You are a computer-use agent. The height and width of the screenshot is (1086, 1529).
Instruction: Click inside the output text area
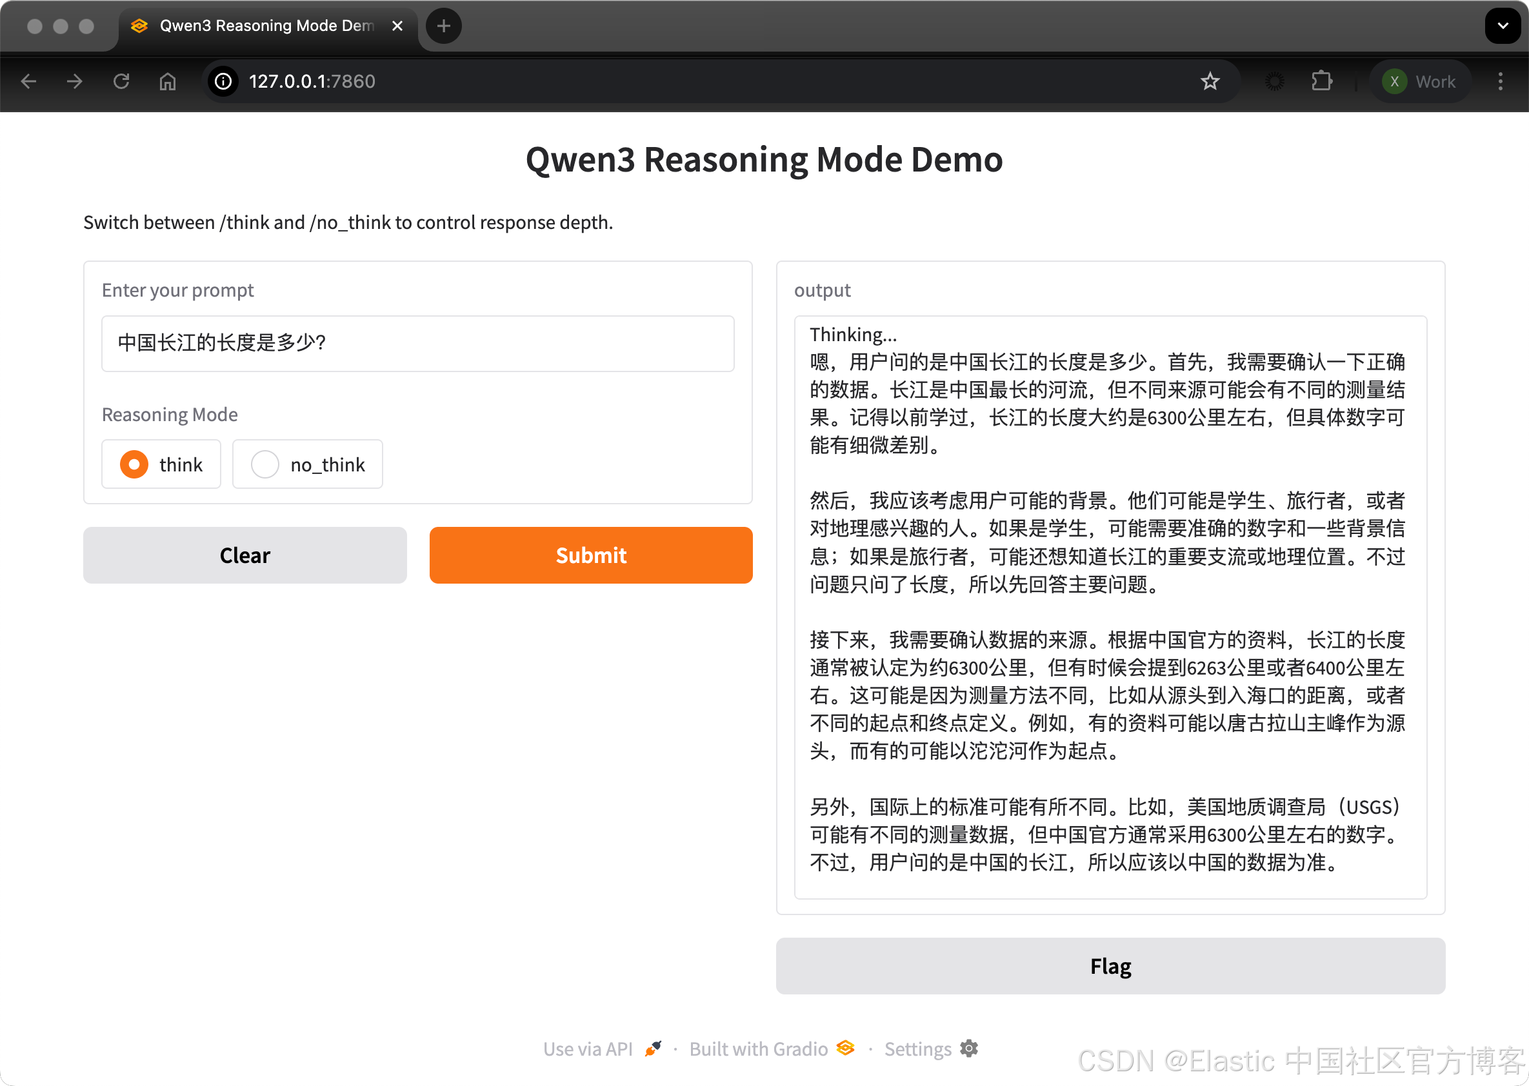1110,607
